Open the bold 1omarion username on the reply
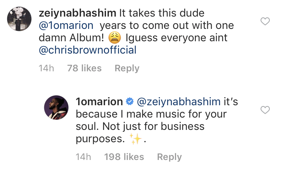Image resolution: width=286 pixels, height=175 pixels. click(99, 102)
